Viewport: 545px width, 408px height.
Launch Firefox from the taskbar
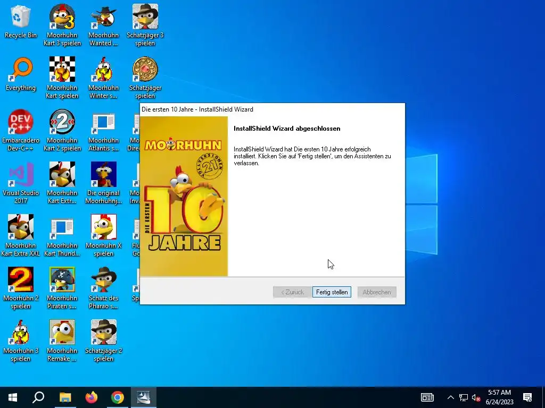pos(92,397)
